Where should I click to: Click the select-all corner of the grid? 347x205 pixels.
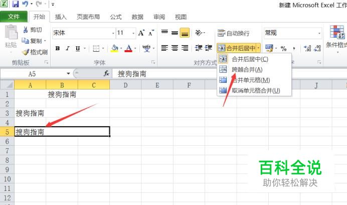click(x=7, y=85)
